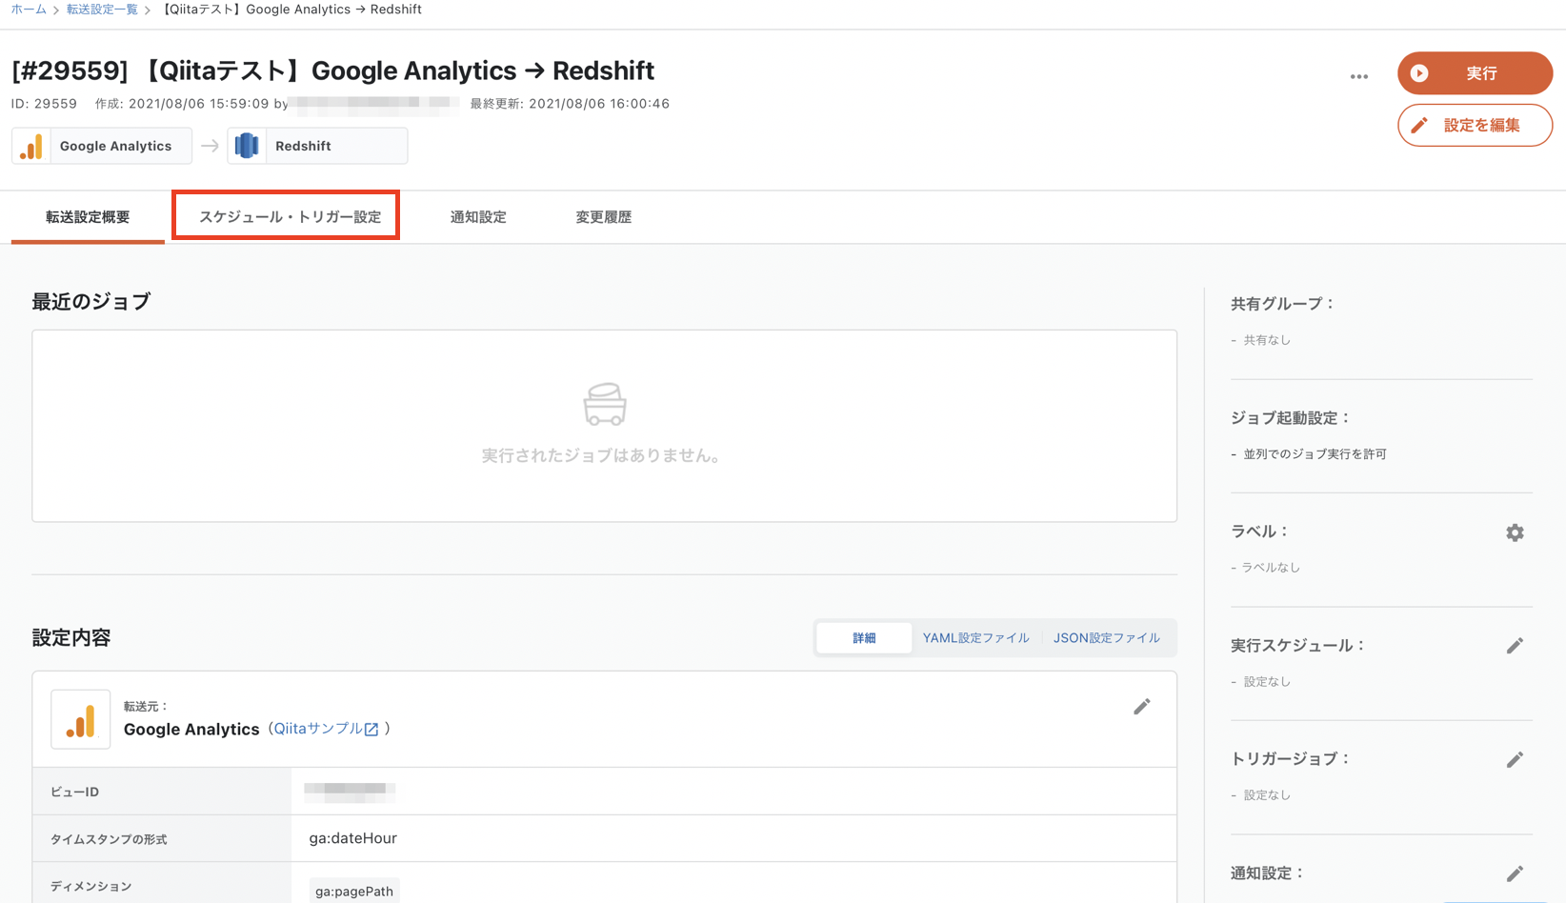The image size is (1566, 903).
Task: Click the ID: 29559 text
Action: click(44, 104)
